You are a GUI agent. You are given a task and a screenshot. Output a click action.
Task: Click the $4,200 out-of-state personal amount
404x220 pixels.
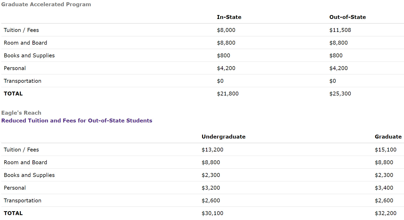point(338,68)
